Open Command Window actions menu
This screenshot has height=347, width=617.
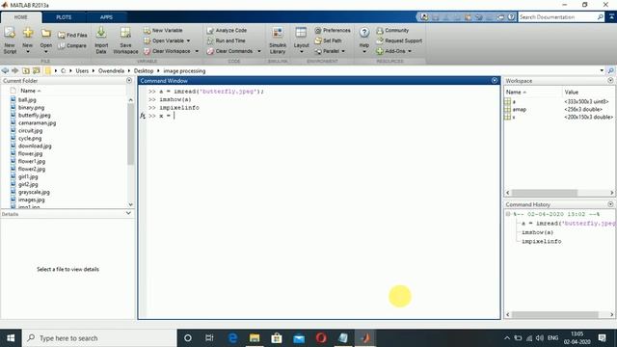click(495, 81)
